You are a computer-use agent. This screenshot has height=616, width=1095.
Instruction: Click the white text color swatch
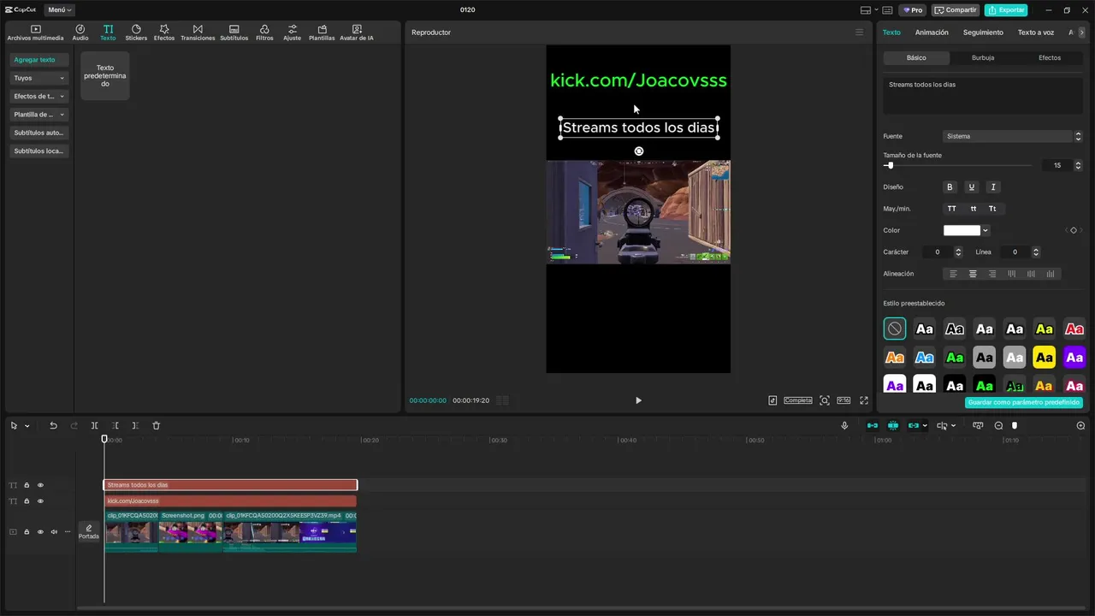click(x=962, y=230)
